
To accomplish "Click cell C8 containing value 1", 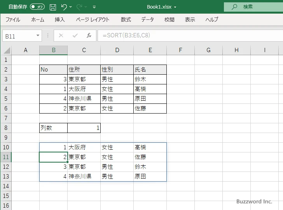I will 84,128.
